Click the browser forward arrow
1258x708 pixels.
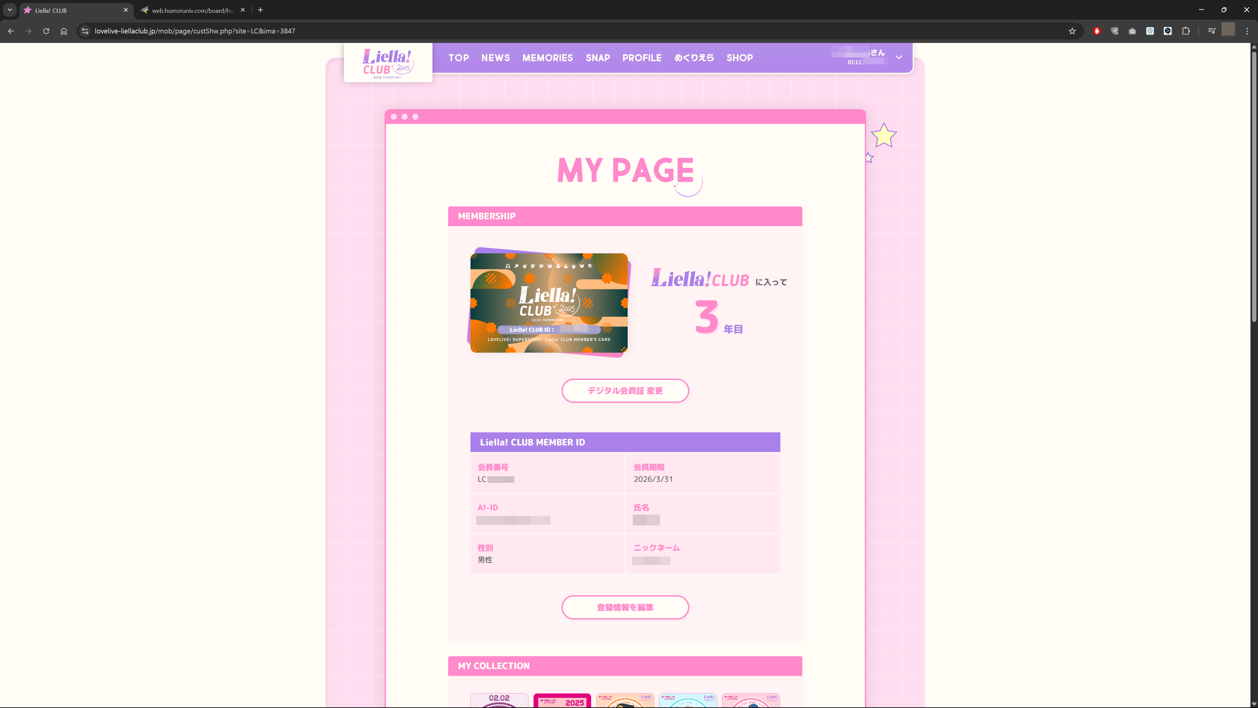point(28,31)
